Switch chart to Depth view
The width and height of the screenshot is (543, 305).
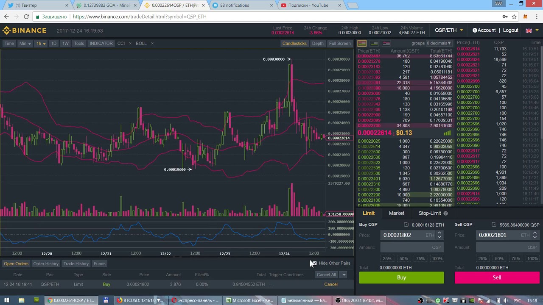(318, 43)
